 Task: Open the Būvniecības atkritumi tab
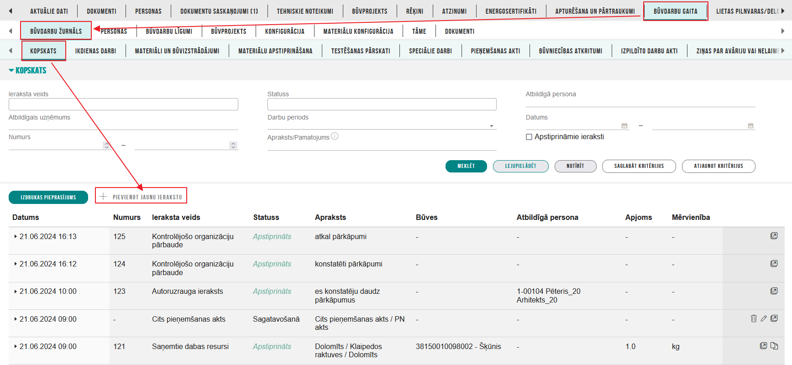tap(571, 51)
